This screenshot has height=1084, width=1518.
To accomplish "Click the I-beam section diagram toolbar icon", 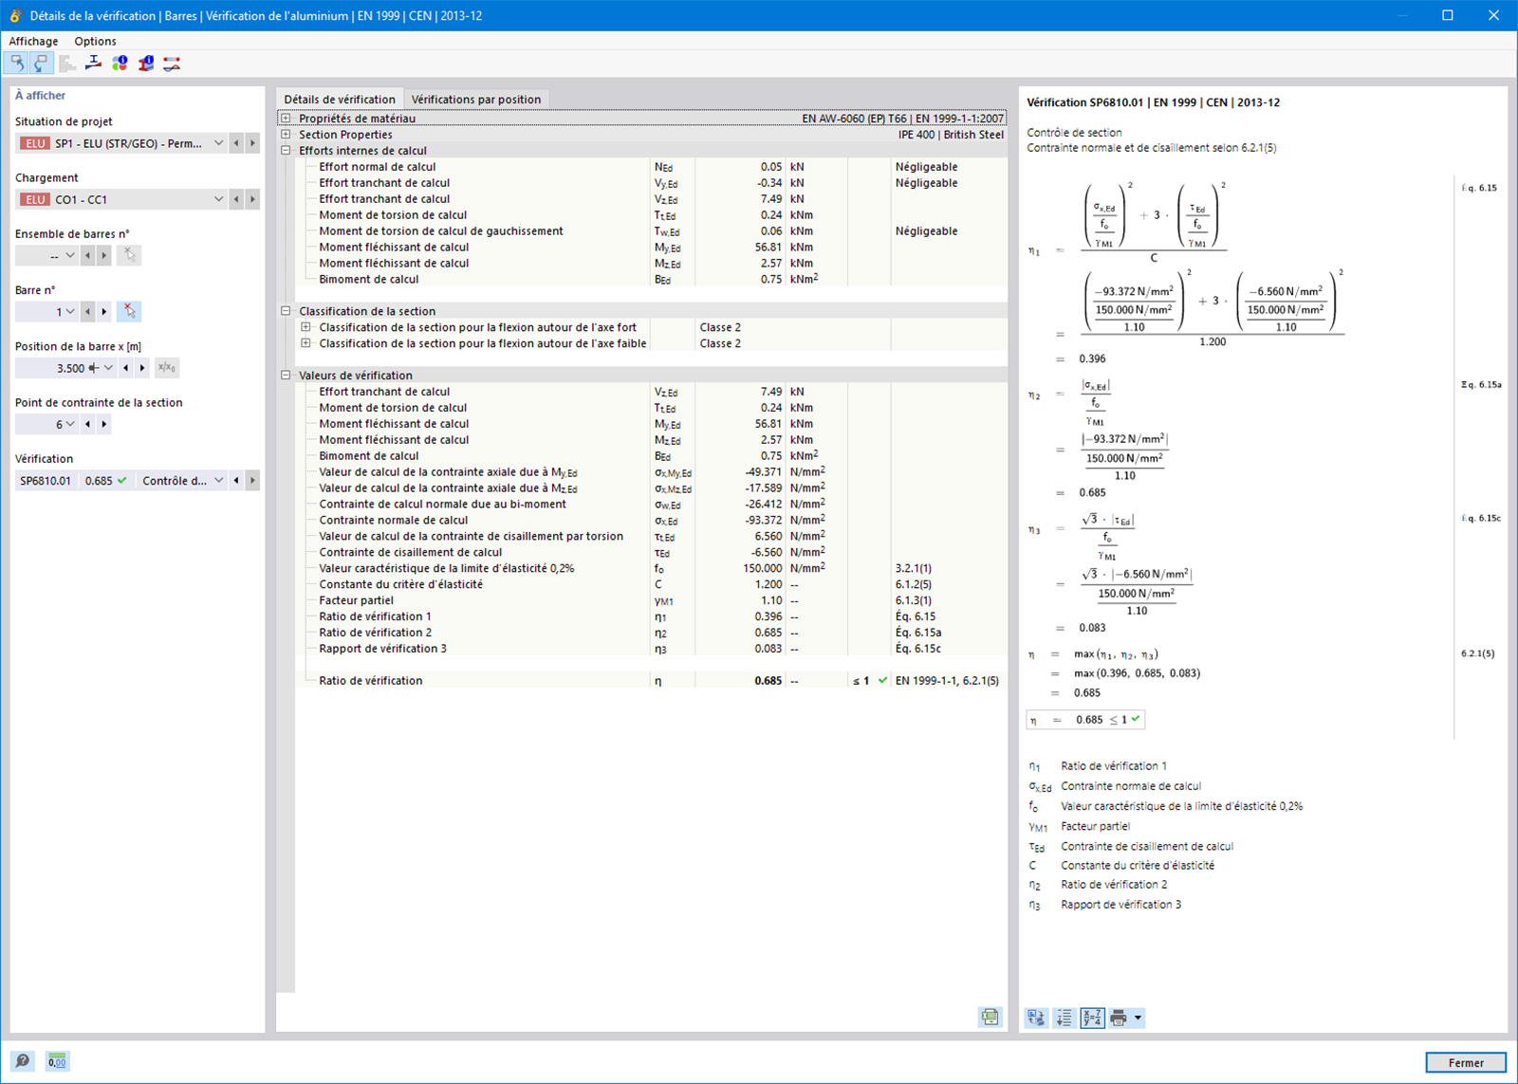I will 93,64.
